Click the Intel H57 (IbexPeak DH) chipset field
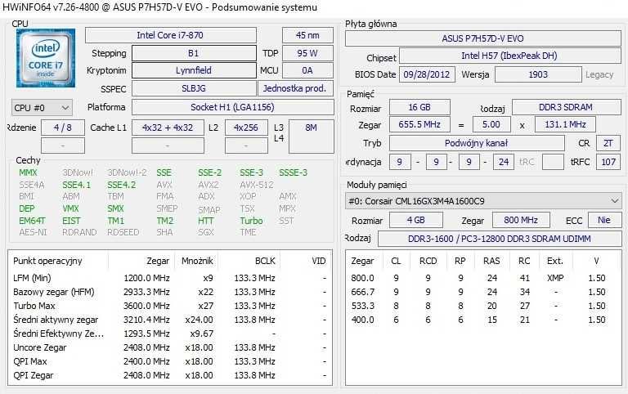This screenshot has height=394, width=628. click(x=510, y=56)
